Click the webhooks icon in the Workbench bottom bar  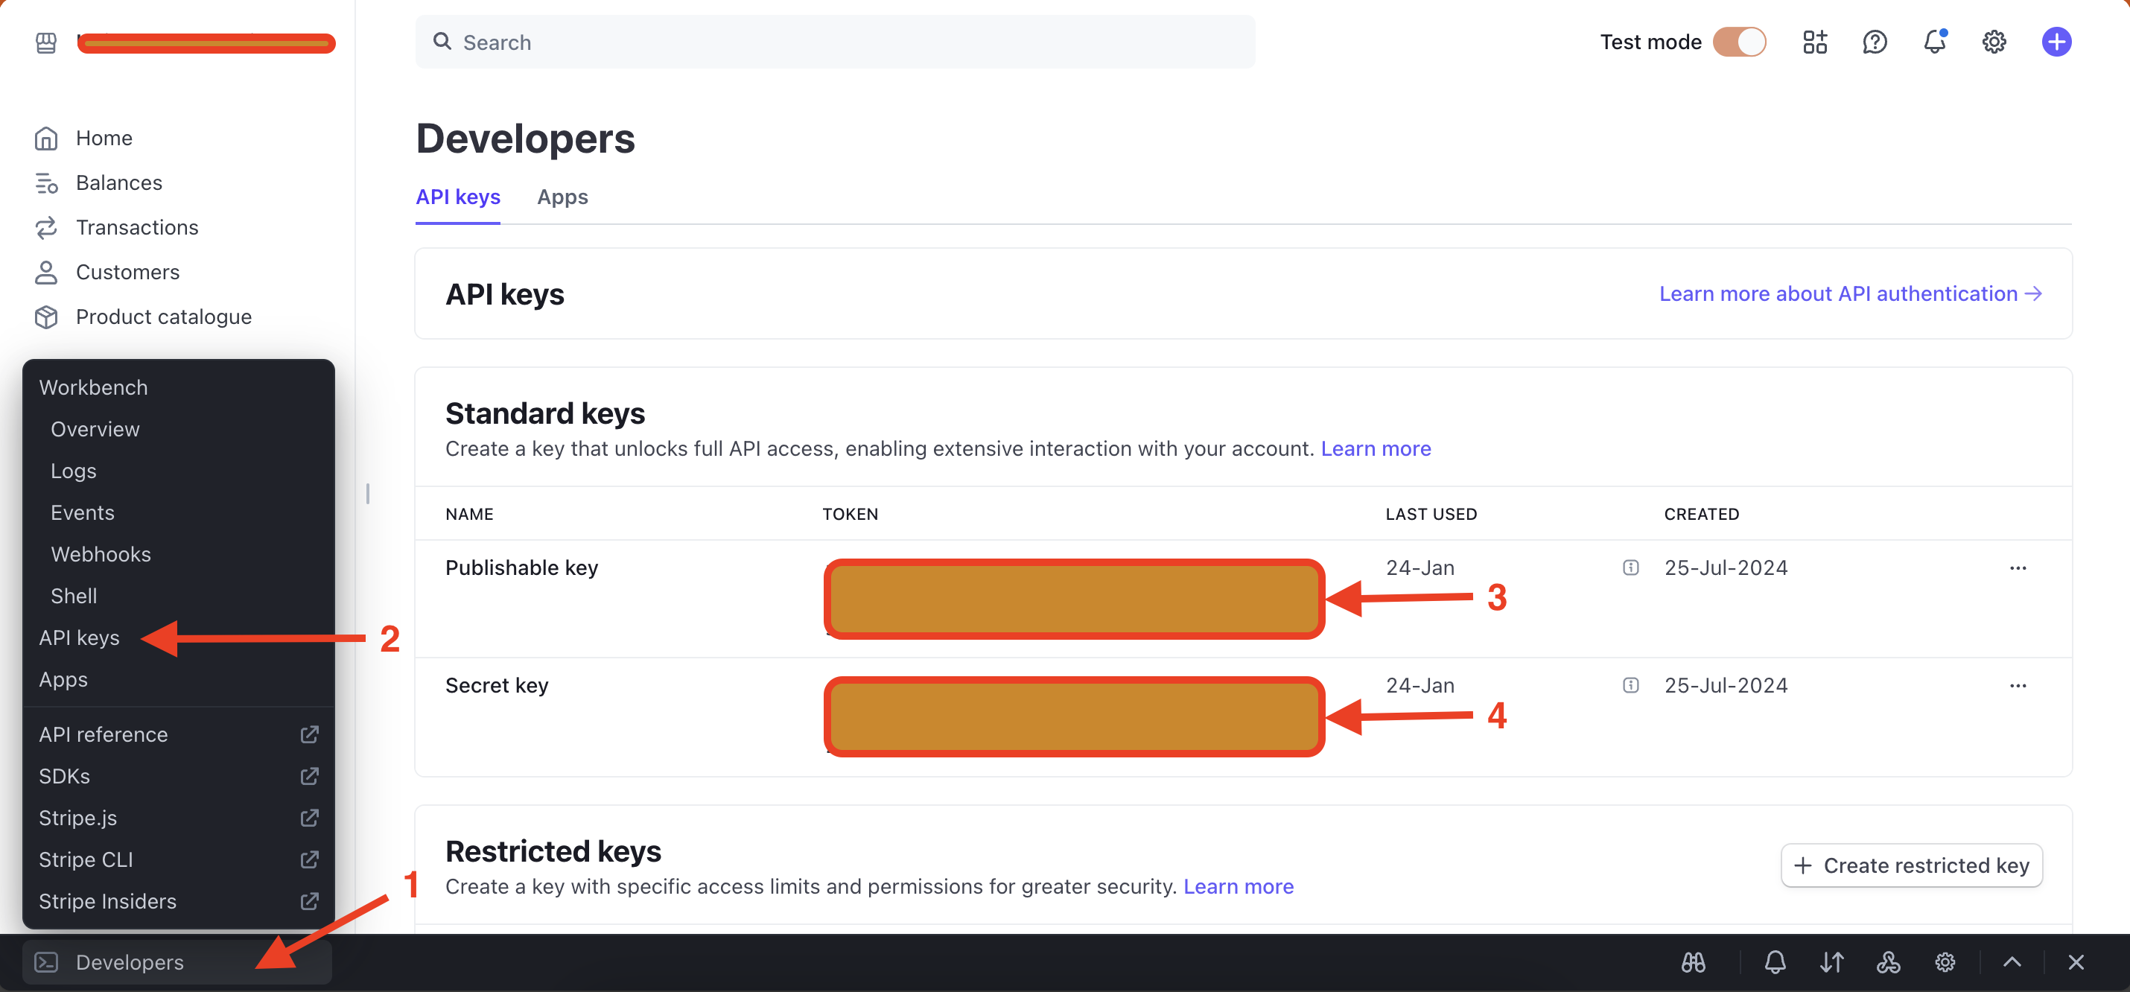pos(1889,962)
